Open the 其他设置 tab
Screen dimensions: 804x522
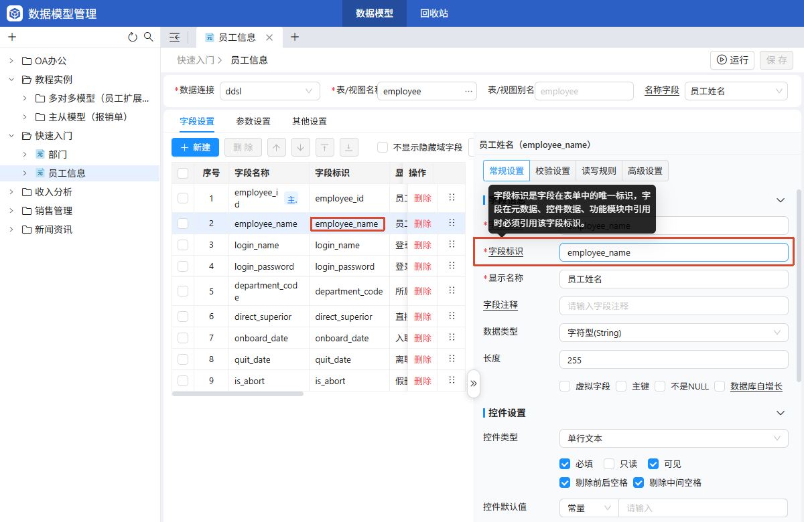click(310, 121)
